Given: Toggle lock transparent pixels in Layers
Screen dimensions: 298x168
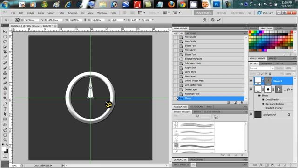Looking at the screenshot, I should point(258,74).
